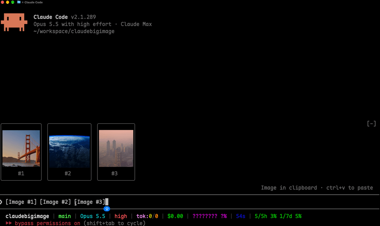This screenshot has height=226, width=380.
Task: Click the magenta '???????? ?%' status entry
Action: (210, 216)
